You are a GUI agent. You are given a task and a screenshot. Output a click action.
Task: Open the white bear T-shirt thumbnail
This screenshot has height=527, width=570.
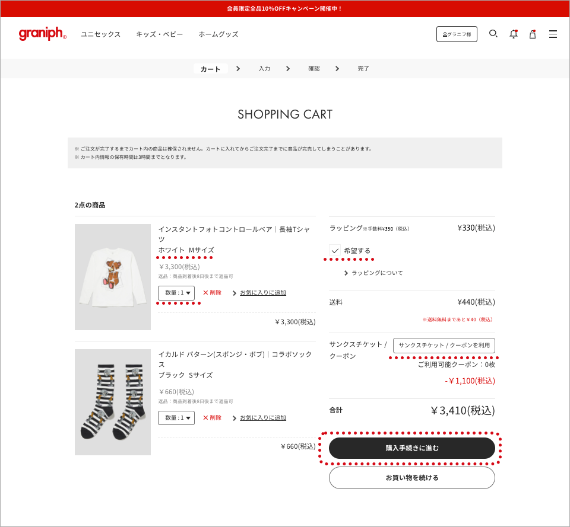(113, 277)
